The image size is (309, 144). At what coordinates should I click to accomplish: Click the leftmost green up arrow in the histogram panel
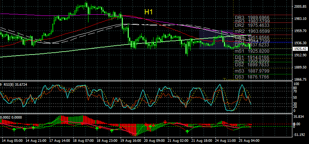[14, 130]
